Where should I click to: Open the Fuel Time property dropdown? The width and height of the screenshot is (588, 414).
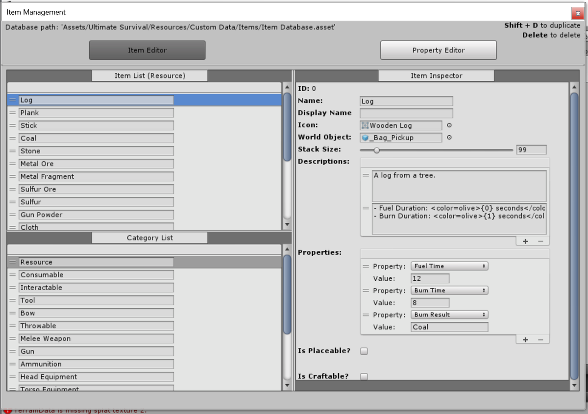(449, 266)
